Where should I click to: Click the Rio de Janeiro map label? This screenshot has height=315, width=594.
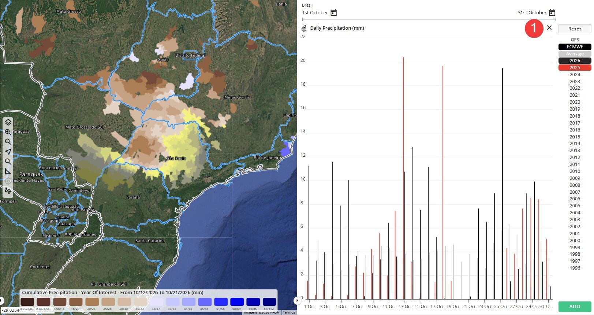(267, 157)
